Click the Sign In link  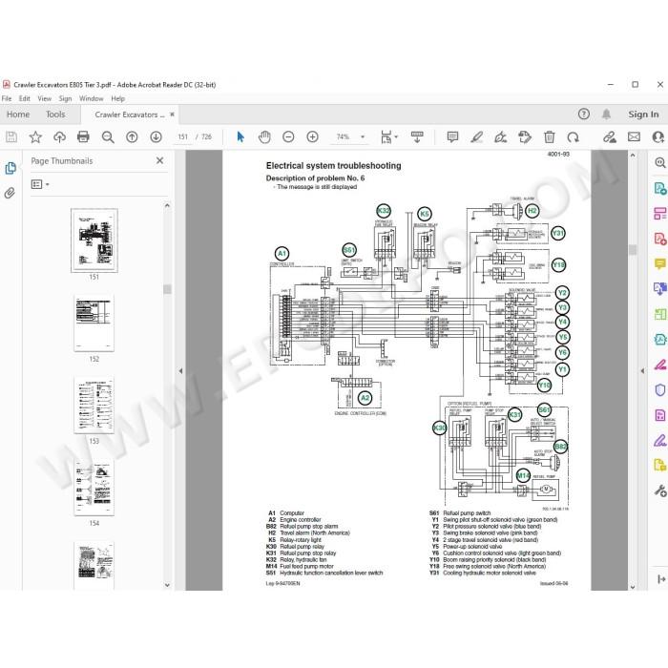(x=643, y=115)
